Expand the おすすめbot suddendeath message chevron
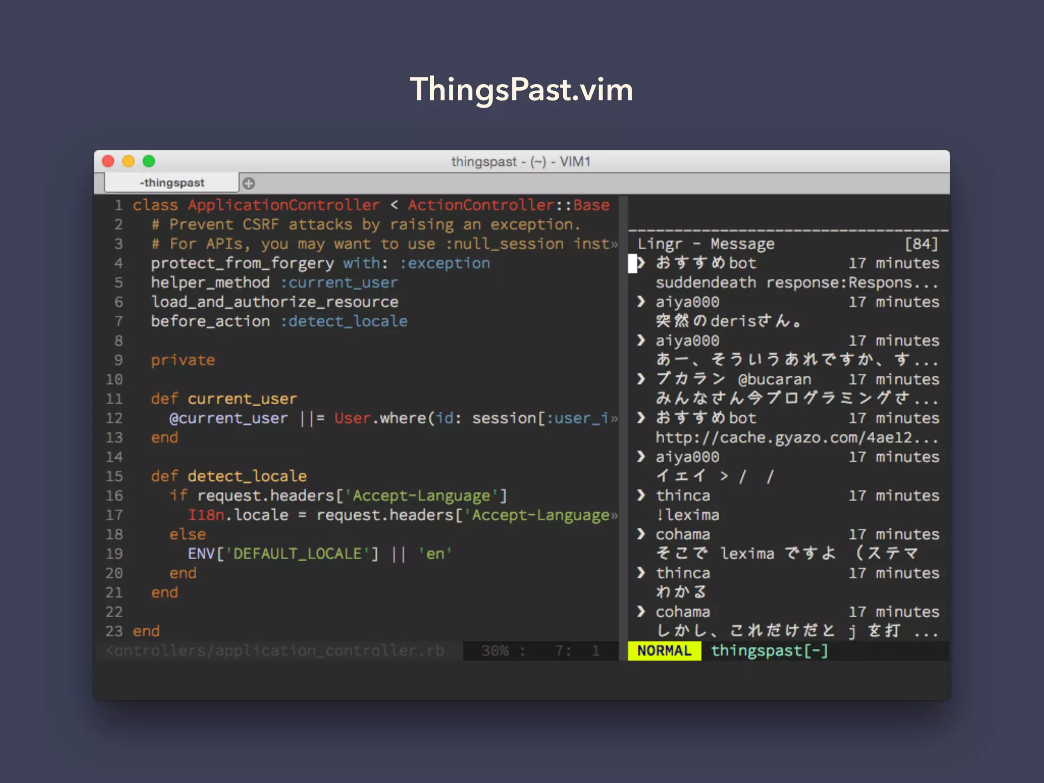The width and height of the screenshot is (1044, 783). [641, 263]
